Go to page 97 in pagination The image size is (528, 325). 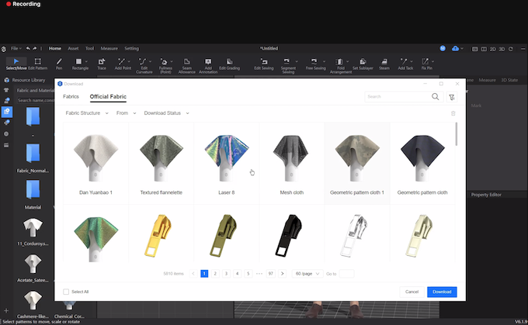pos(271,274)
